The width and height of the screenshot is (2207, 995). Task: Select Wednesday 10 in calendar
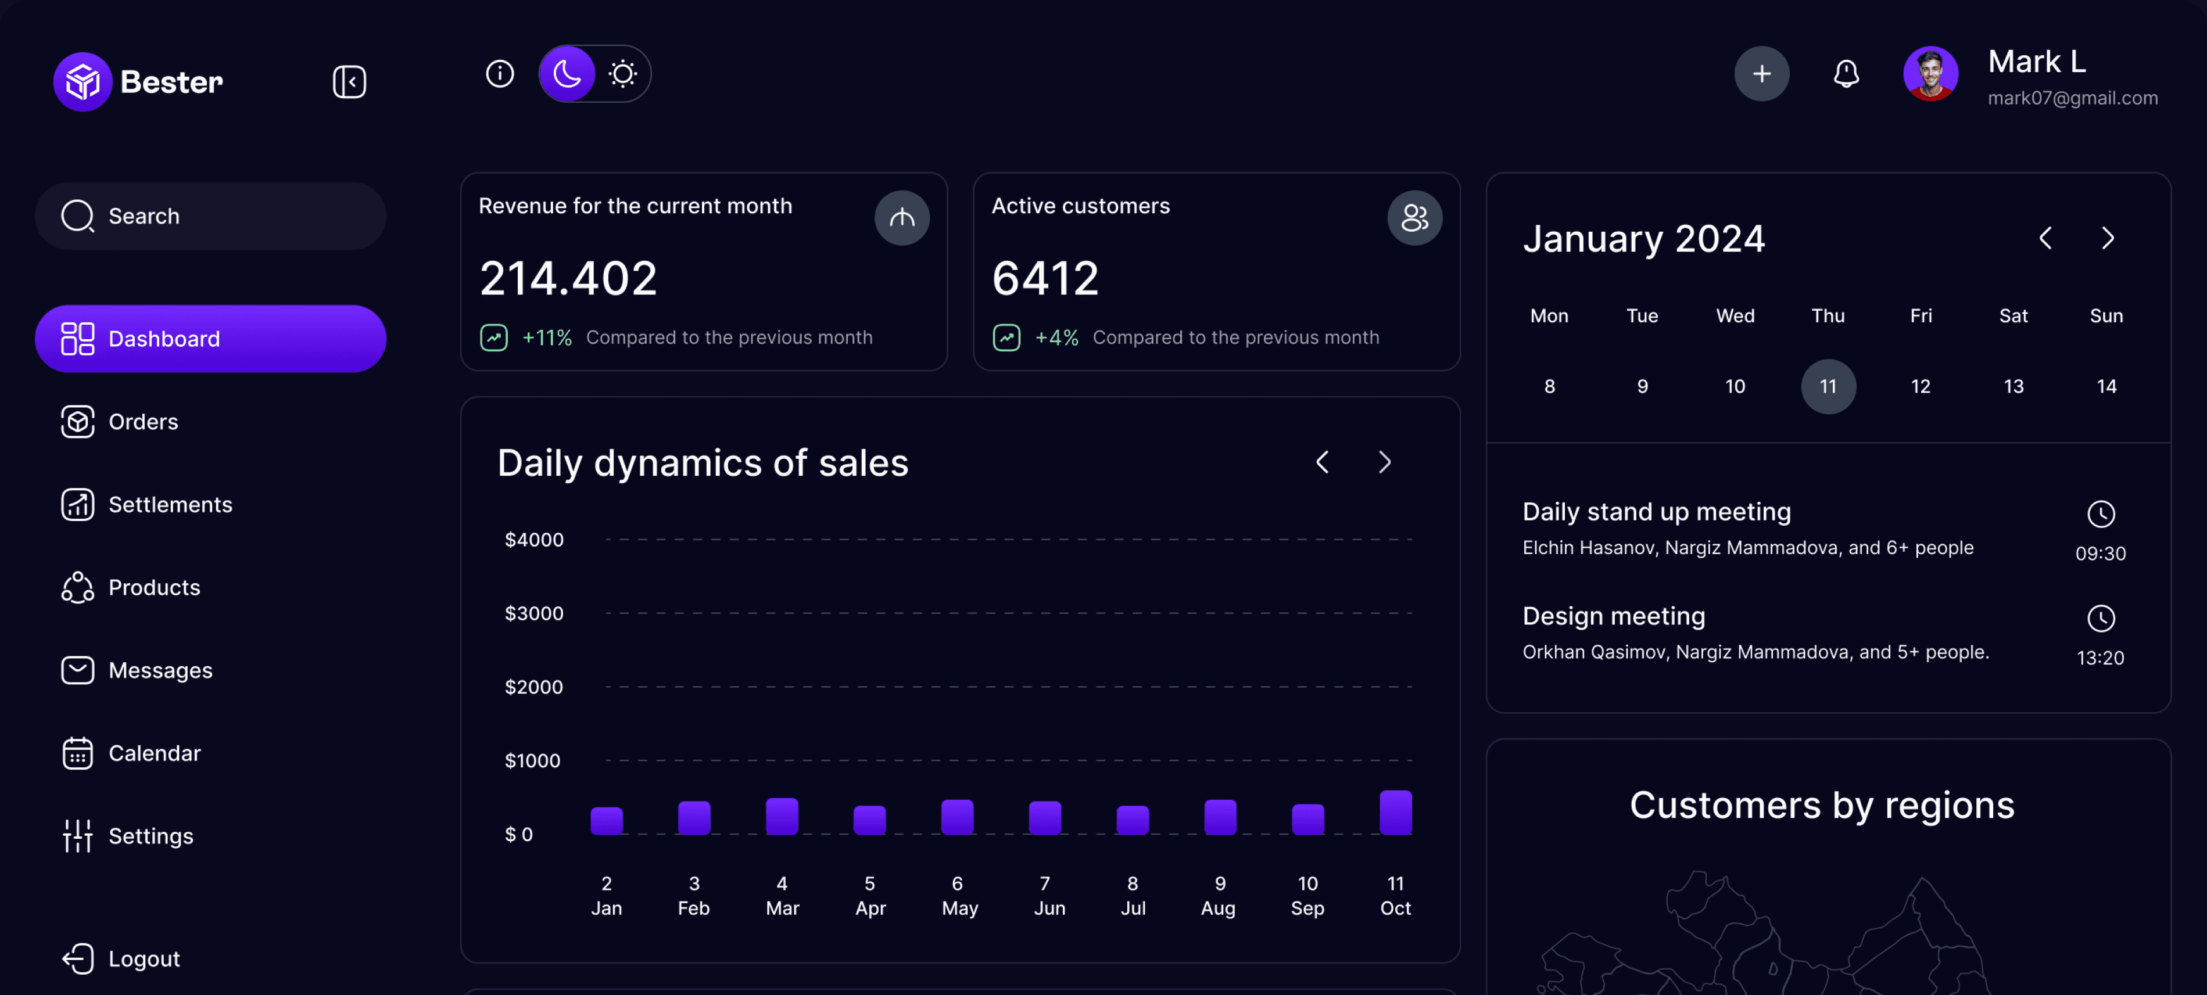[x=1735, y=387]
